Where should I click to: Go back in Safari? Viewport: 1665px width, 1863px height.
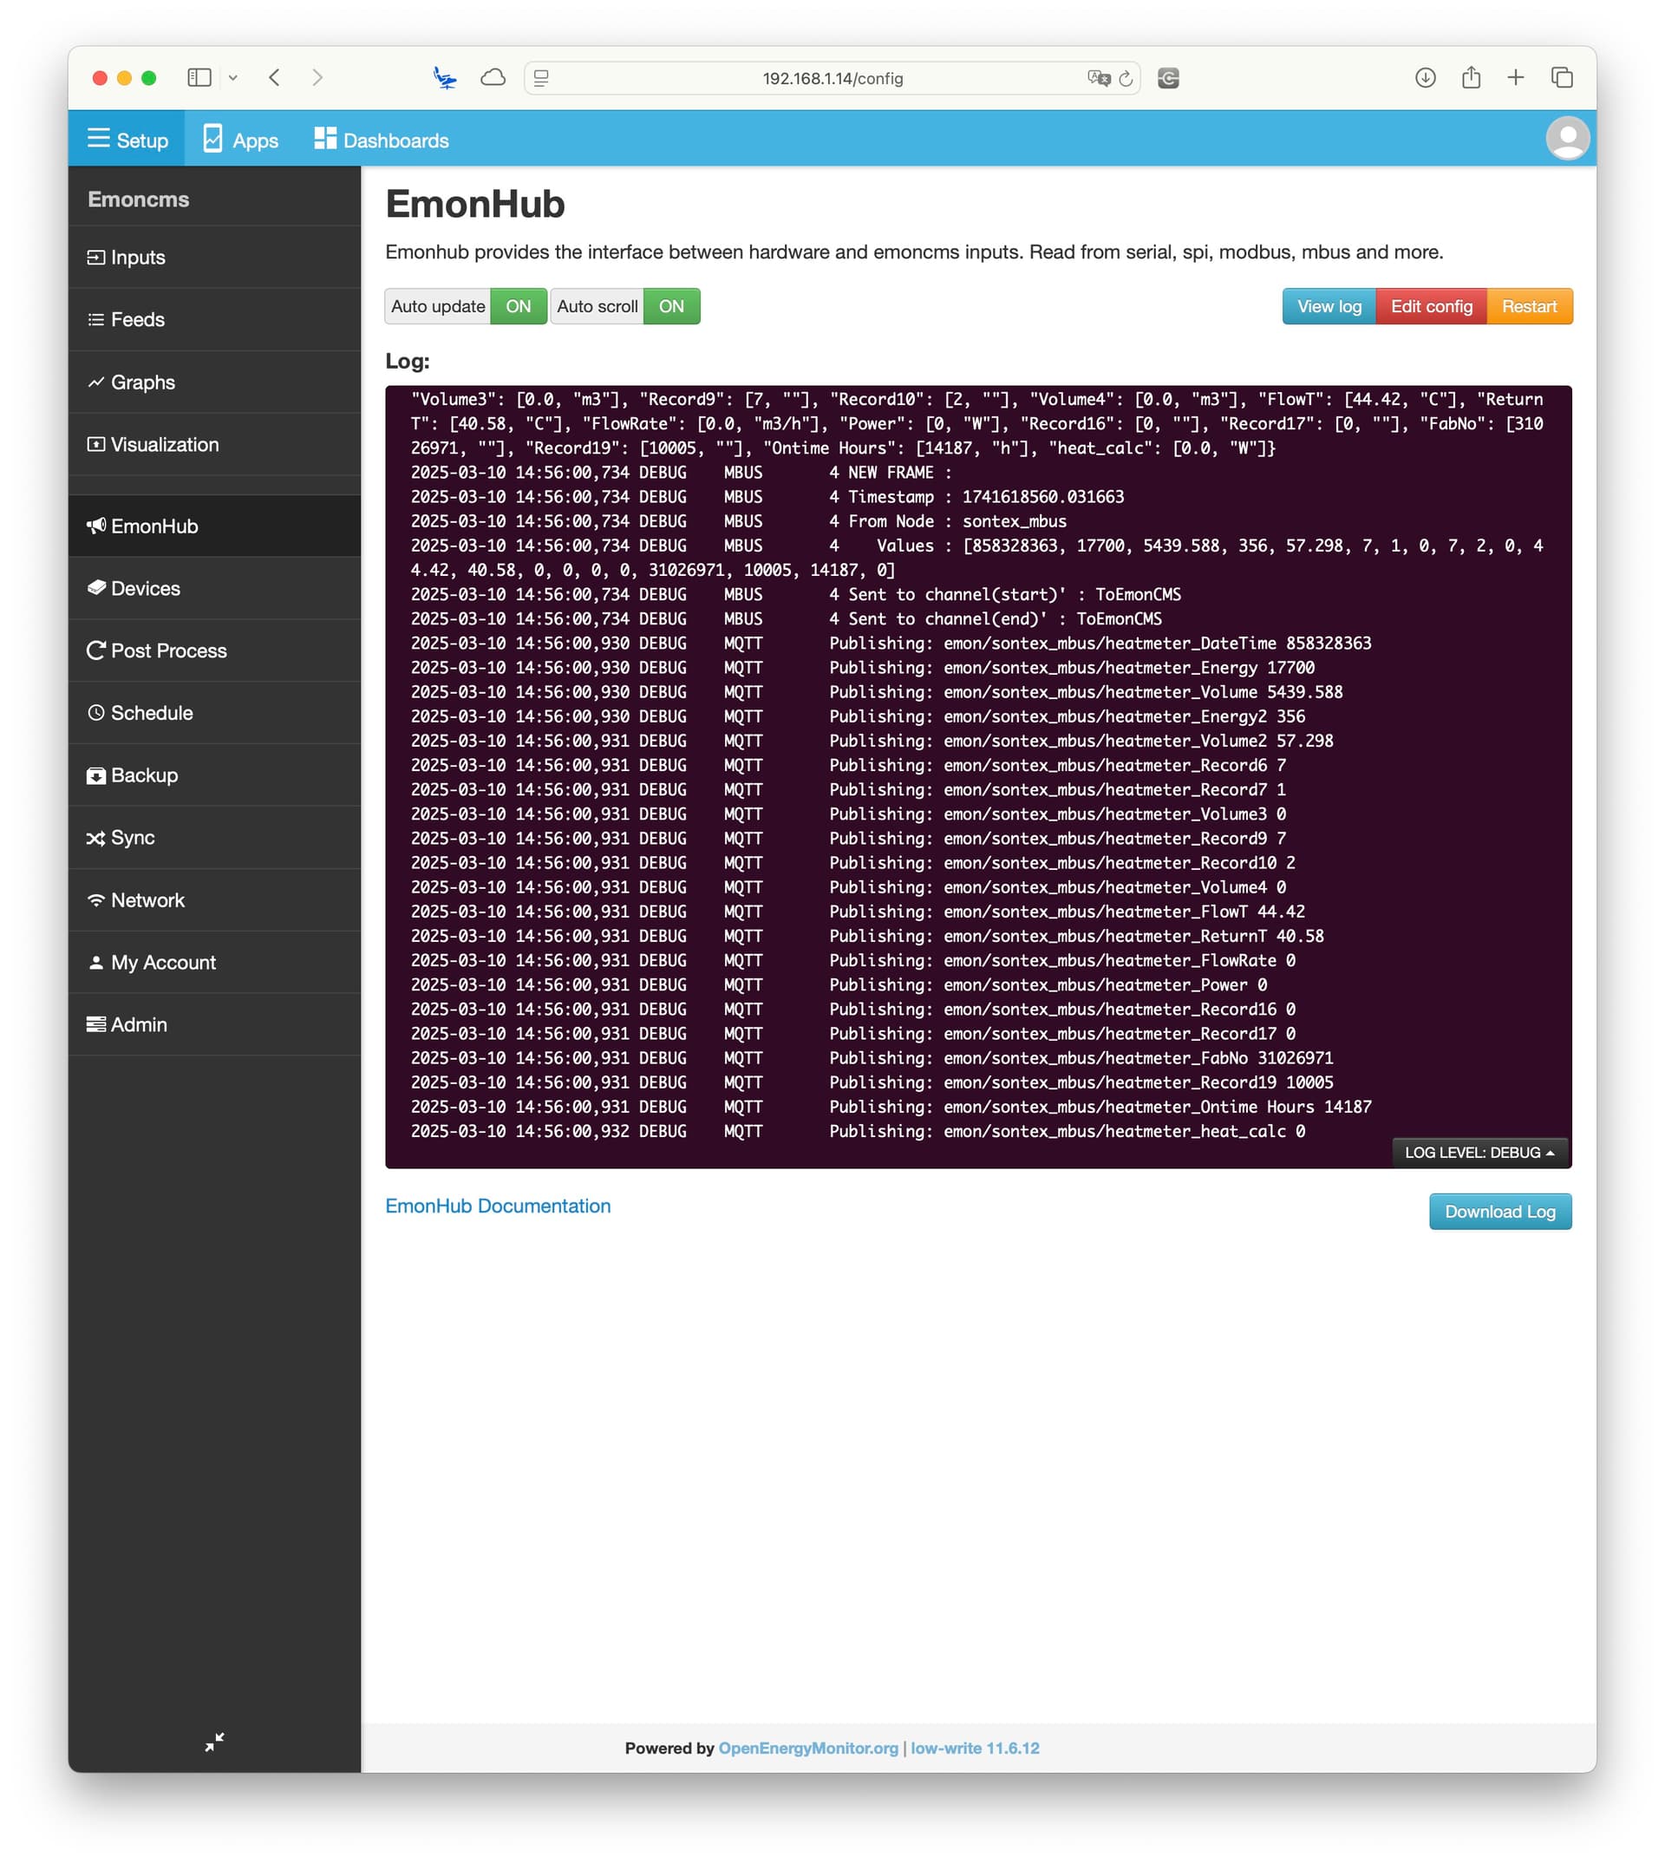click(x=274, y=78)
